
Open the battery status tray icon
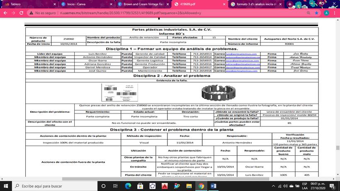(x=298, y=186)
